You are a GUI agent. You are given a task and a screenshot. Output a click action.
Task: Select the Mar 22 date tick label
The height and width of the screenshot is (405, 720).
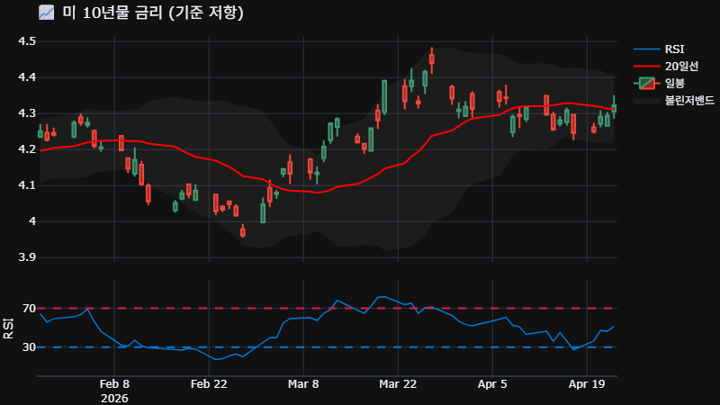tap(398, 383)
